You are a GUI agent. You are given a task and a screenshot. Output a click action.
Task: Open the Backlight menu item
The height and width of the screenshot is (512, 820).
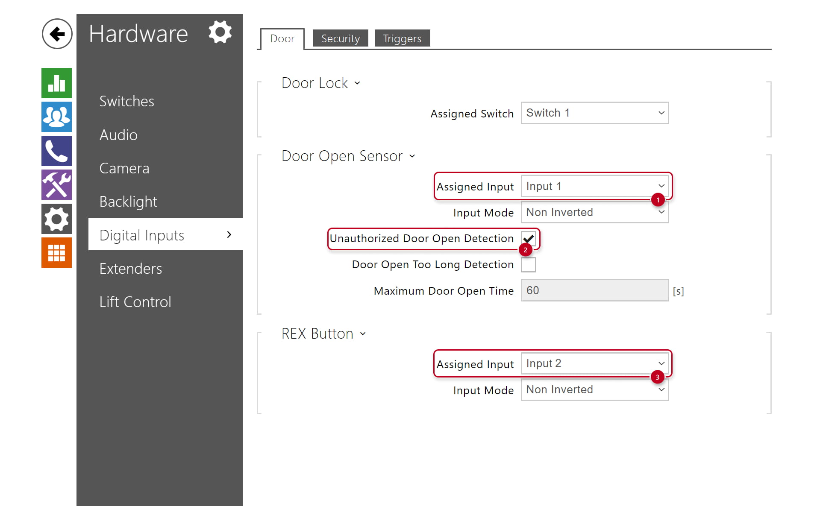pos(128,202)
